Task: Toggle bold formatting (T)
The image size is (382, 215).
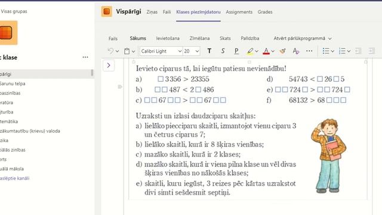Action: tap(210, 51)
